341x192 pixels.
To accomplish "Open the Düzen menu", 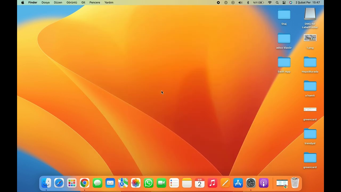I will 58,2.
